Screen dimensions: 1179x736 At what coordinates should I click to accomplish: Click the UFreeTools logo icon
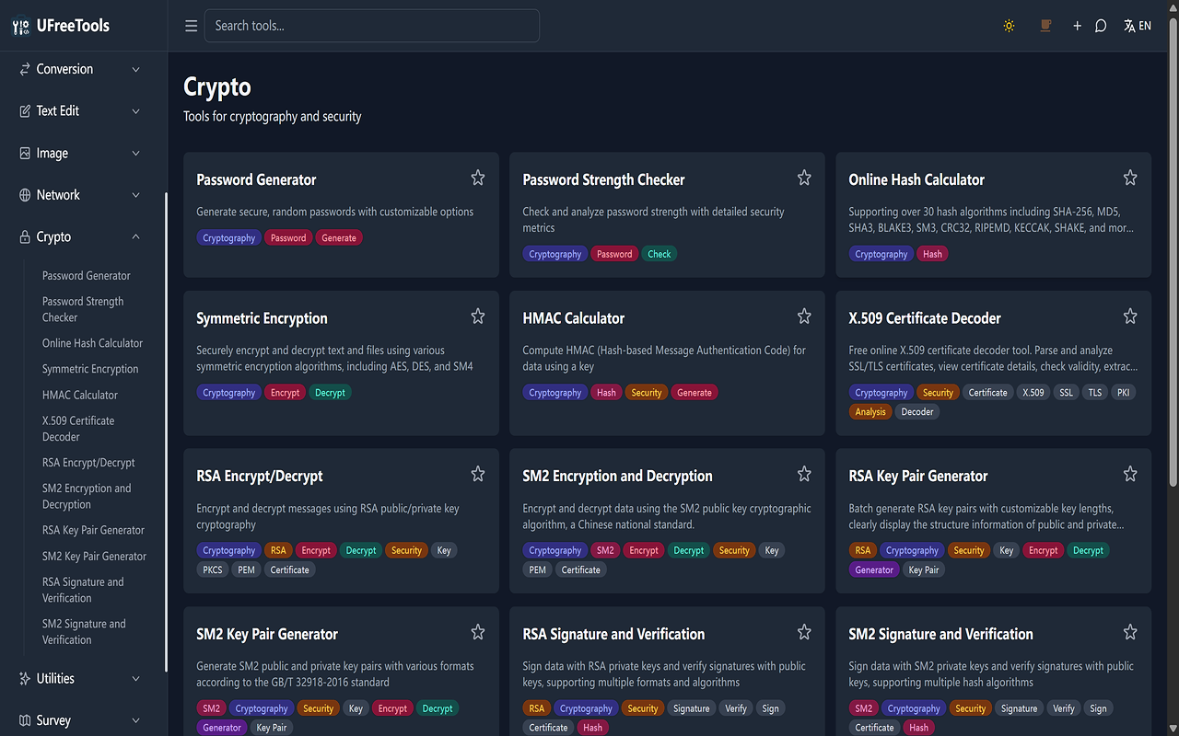click(21, 27)
